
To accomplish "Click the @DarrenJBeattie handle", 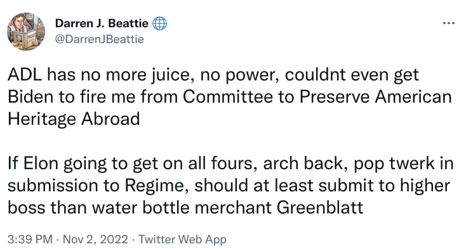I will 100,39.
